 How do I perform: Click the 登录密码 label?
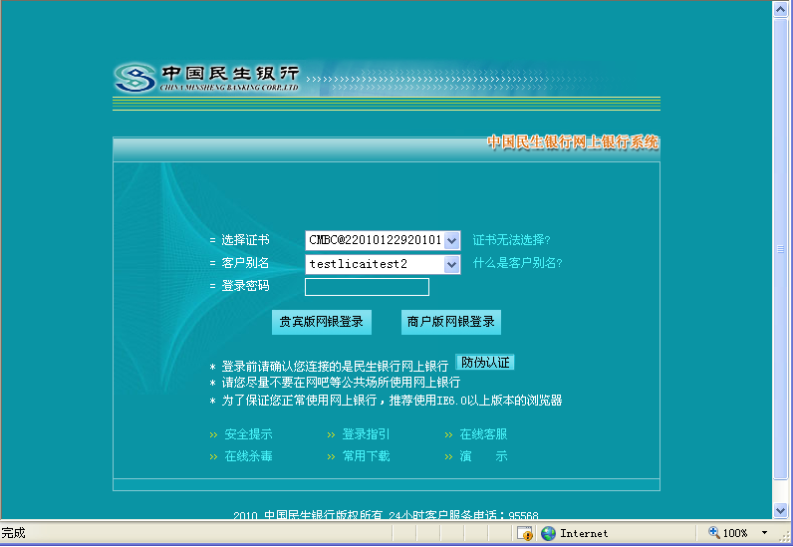point(245,286)
